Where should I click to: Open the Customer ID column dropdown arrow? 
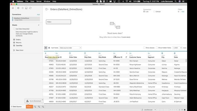[x=127, y=53]
